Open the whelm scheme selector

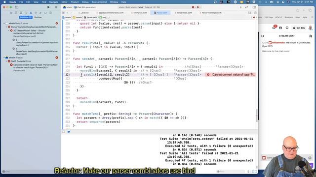[x=68, y=7]
